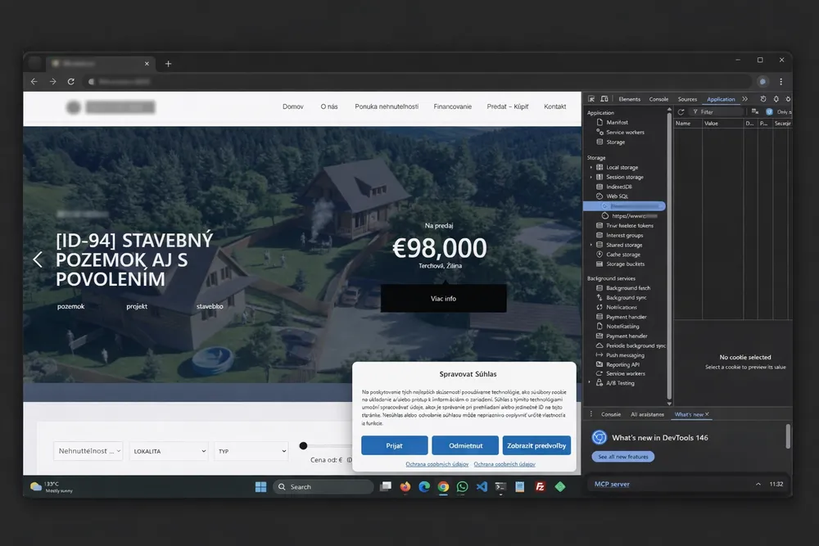Show more DevTools tabs with the double chevron
This screenshot has height=546, width=819.
tap(744, 99)
